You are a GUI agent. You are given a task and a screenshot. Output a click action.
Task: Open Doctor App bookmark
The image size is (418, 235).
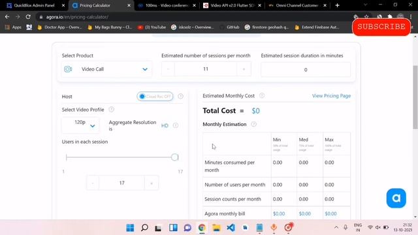[x=59, y=27]
